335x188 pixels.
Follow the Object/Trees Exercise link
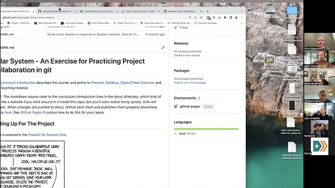137,83
